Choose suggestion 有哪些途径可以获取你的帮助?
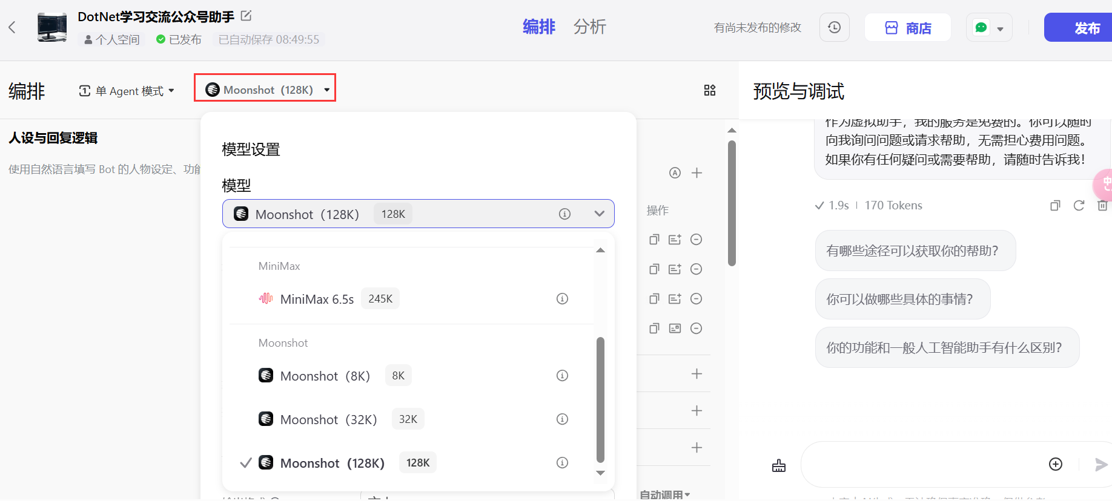This screenshot has height=501, width=1112. click(x=915, y=250)
